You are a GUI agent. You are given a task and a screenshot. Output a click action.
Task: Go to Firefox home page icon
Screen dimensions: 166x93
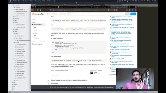point(40,10)
